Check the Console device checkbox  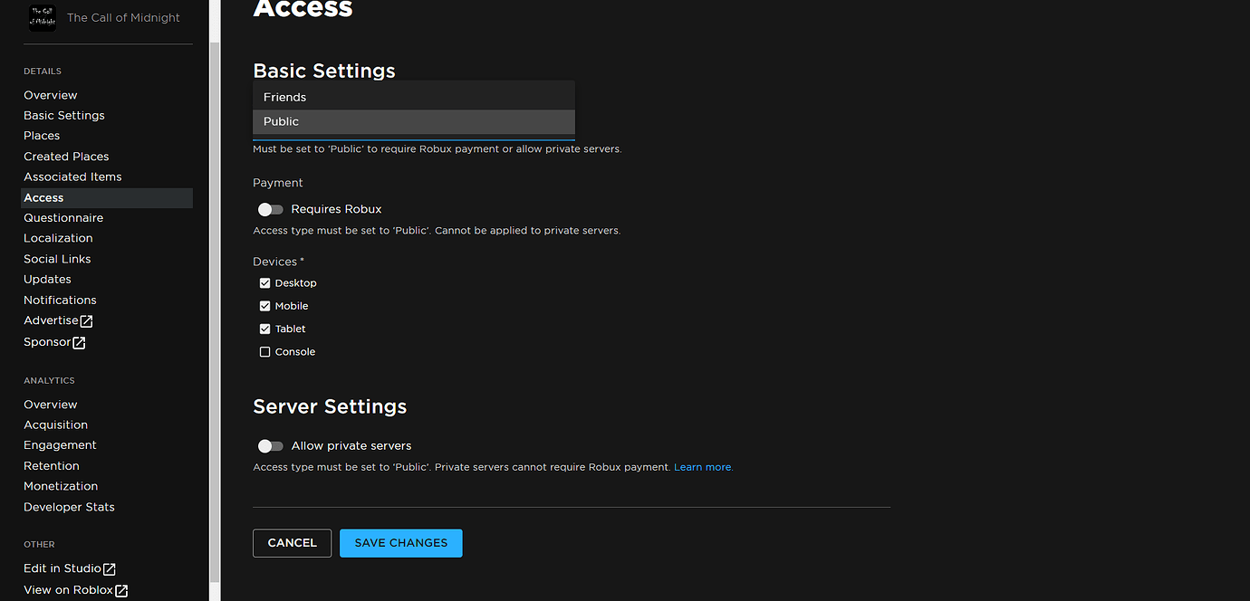click(x=265, y=351)
